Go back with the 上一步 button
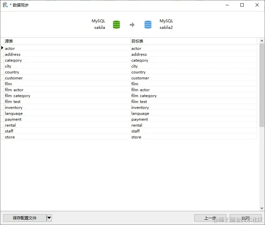 pyautogui.click(x=210, y=218)
